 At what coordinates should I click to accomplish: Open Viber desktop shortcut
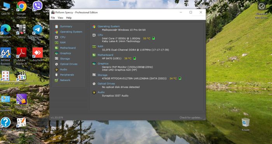tap(37, 8)
